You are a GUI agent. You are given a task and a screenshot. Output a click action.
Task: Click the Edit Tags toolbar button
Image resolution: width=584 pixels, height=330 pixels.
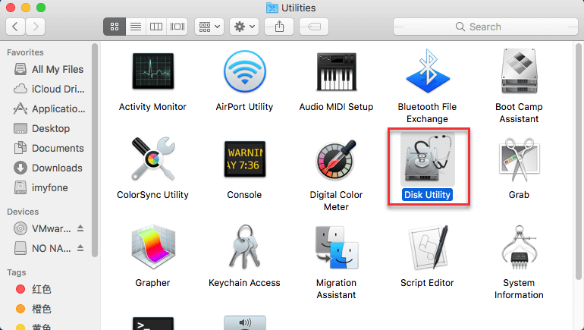[314, 27]
